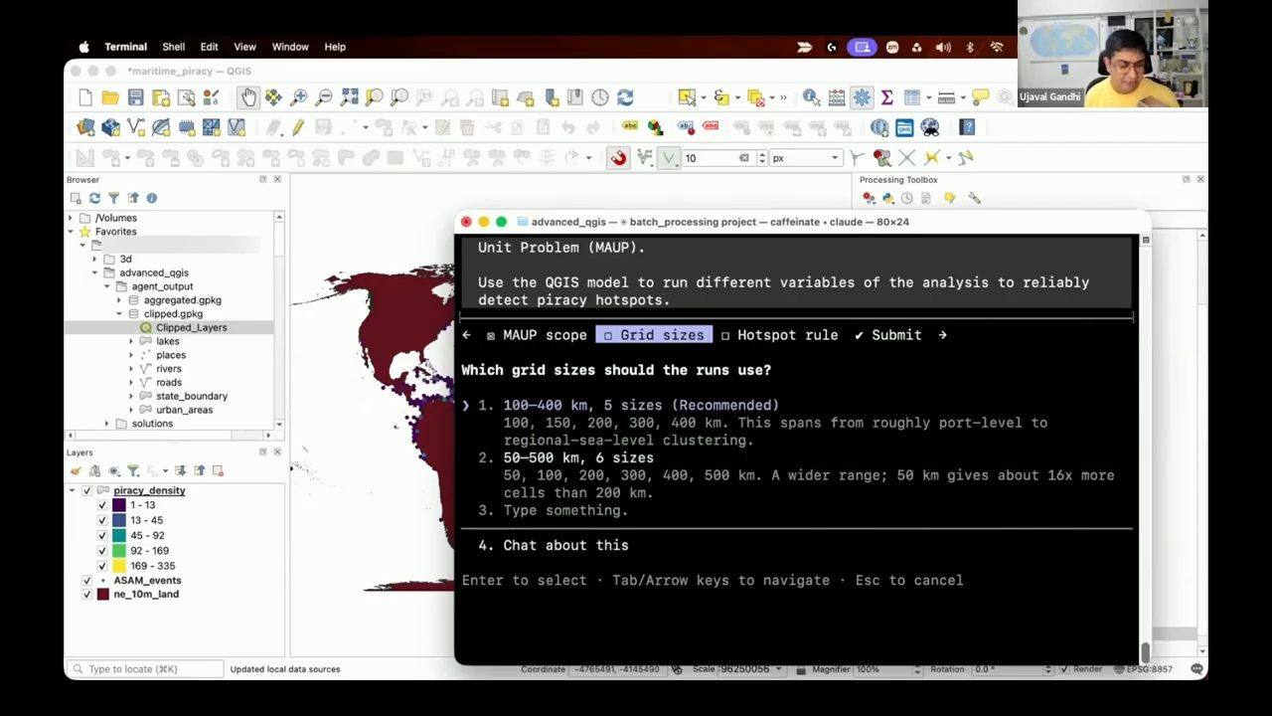Refresh the map canvas
Screen dimensions: 1272x716
tap(625, 97)
